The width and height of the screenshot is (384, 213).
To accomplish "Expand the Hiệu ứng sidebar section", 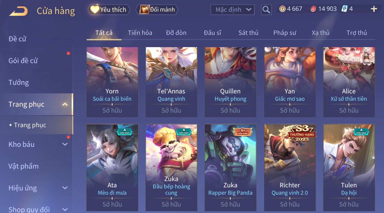I will click(65, 188).
